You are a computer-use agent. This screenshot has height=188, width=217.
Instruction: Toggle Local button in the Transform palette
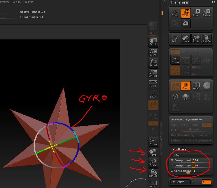pyautogui.click(x=175, y=86)
